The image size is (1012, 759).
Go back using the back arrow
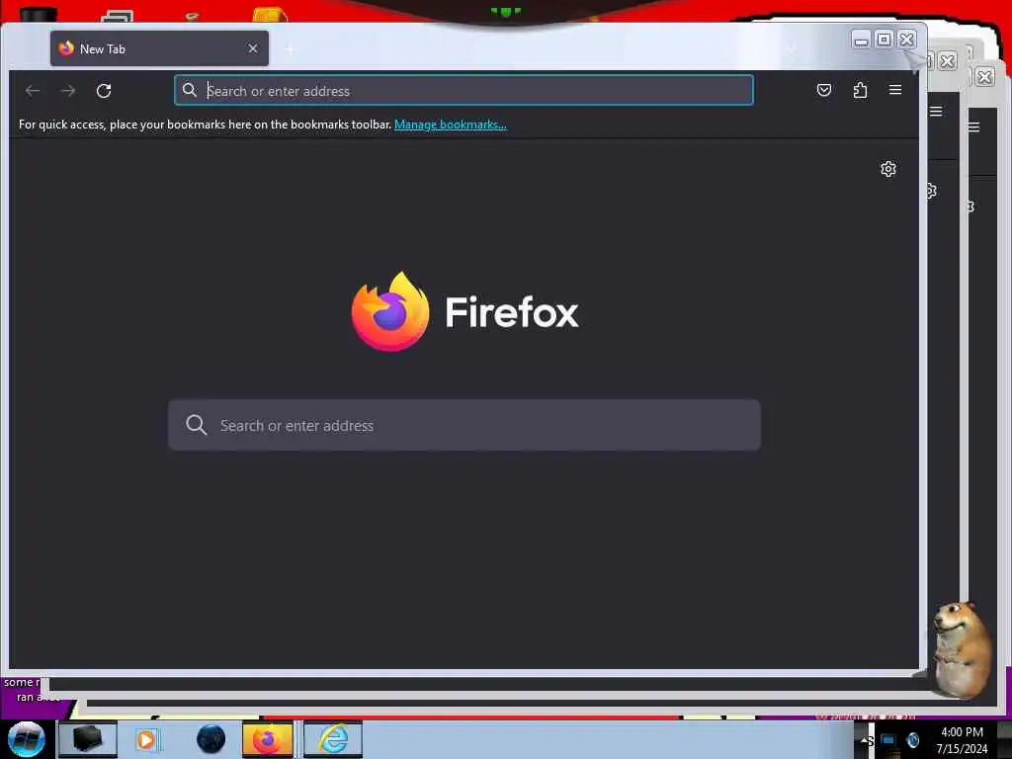33,91
